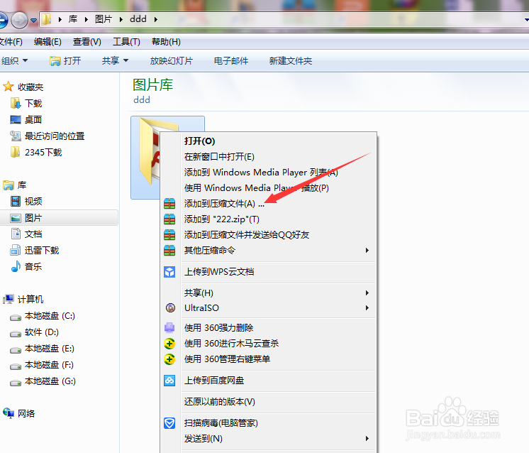Choose 添加到压缩文件并发送给QQ好友
Image resolution: width=529 pixels, height=453 pixels.
pos(268,235)
